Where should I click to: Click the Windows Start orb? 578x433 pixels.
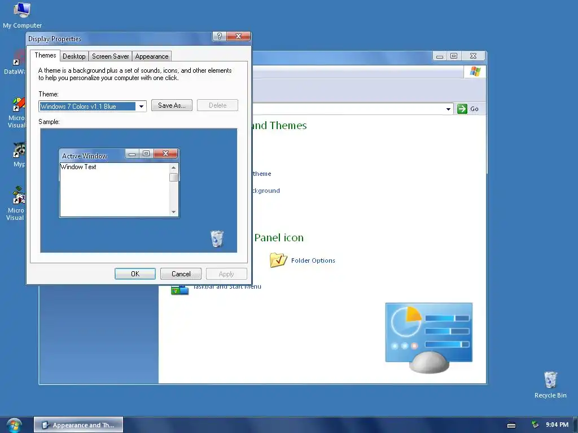[14, 425]
